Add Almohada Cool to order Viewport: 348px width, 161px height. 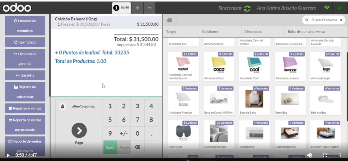[255, 66]
